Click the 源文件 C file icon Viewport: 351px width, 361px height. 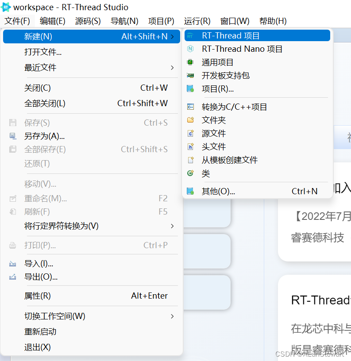191,133
